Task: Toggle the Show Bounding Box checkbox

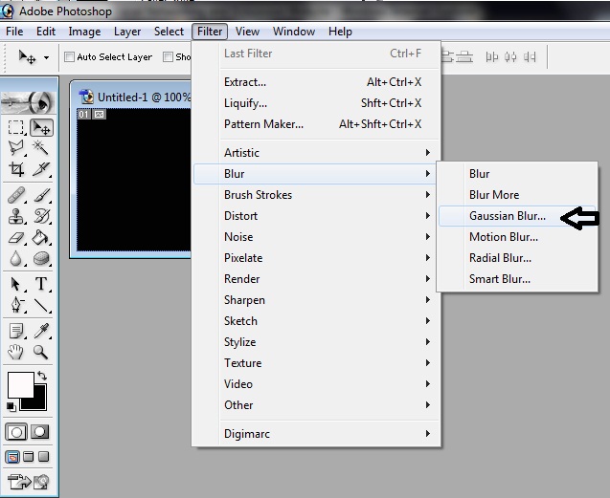Action: (x=169, y=57)
